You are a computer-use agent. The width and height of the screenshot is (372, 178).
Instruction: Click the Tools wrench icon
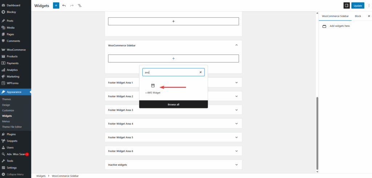click(3, 161)
